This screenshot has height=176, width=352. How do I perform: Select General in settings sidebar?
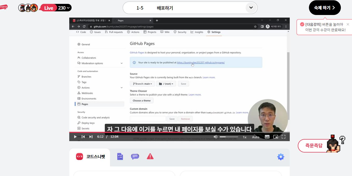(84, 44)
